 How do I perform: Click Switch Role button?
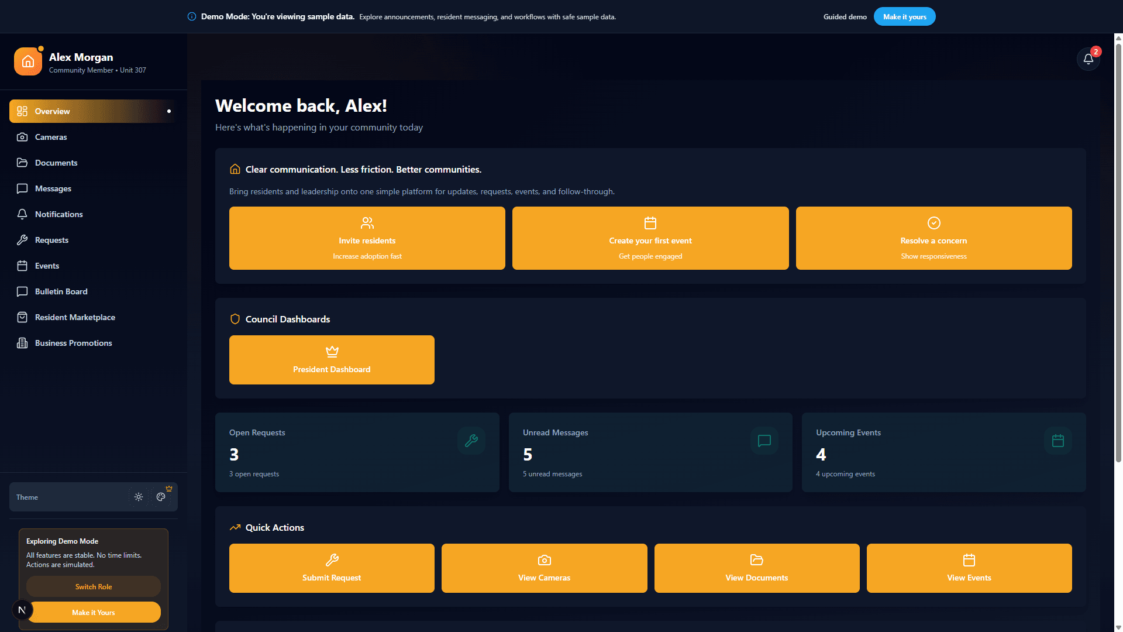(94, 586)
